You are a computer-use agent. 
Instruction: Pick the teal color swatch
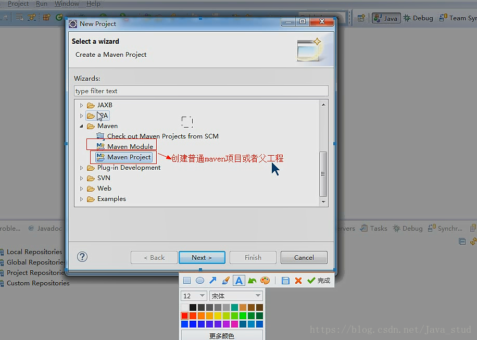[234, 308]
